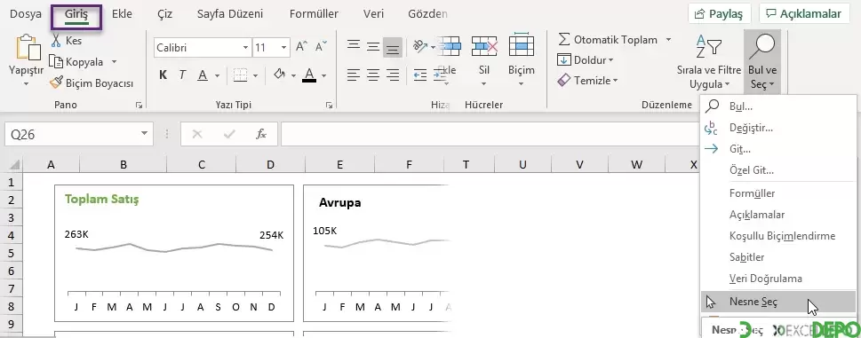Open the Name Box dropdown arrow

[145, 133]
